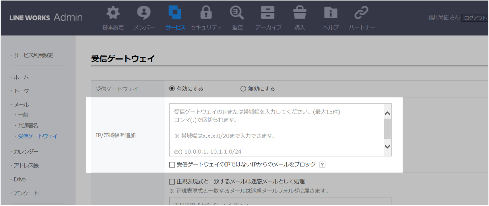Screen dimensions: 489x206
Task: Click the question mark help icon
Action: [322, 165]
